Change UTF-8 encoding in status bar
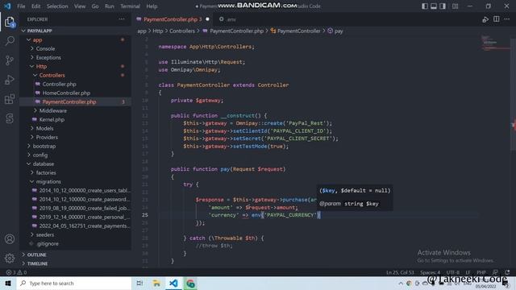 click(452, 272)
